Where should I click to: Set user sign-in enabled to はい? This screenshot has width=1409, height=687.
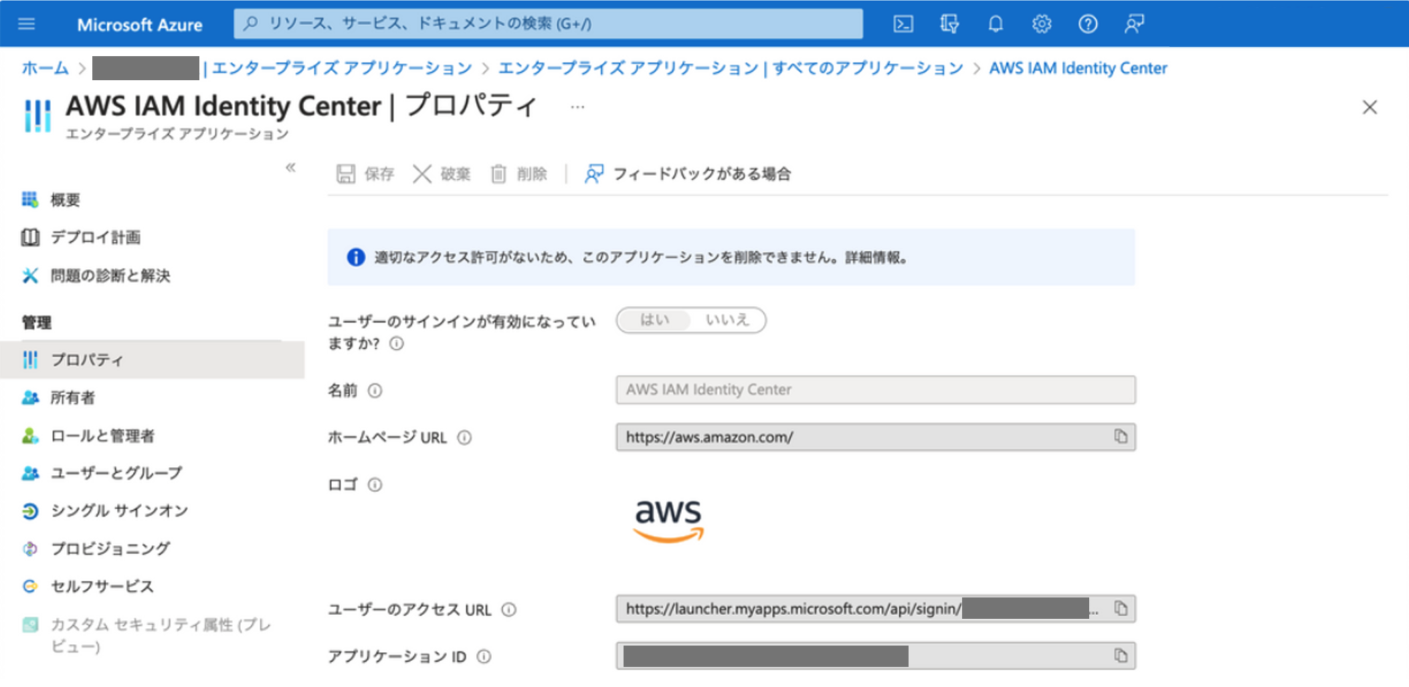pyautogui.click(x=654, y=320)
